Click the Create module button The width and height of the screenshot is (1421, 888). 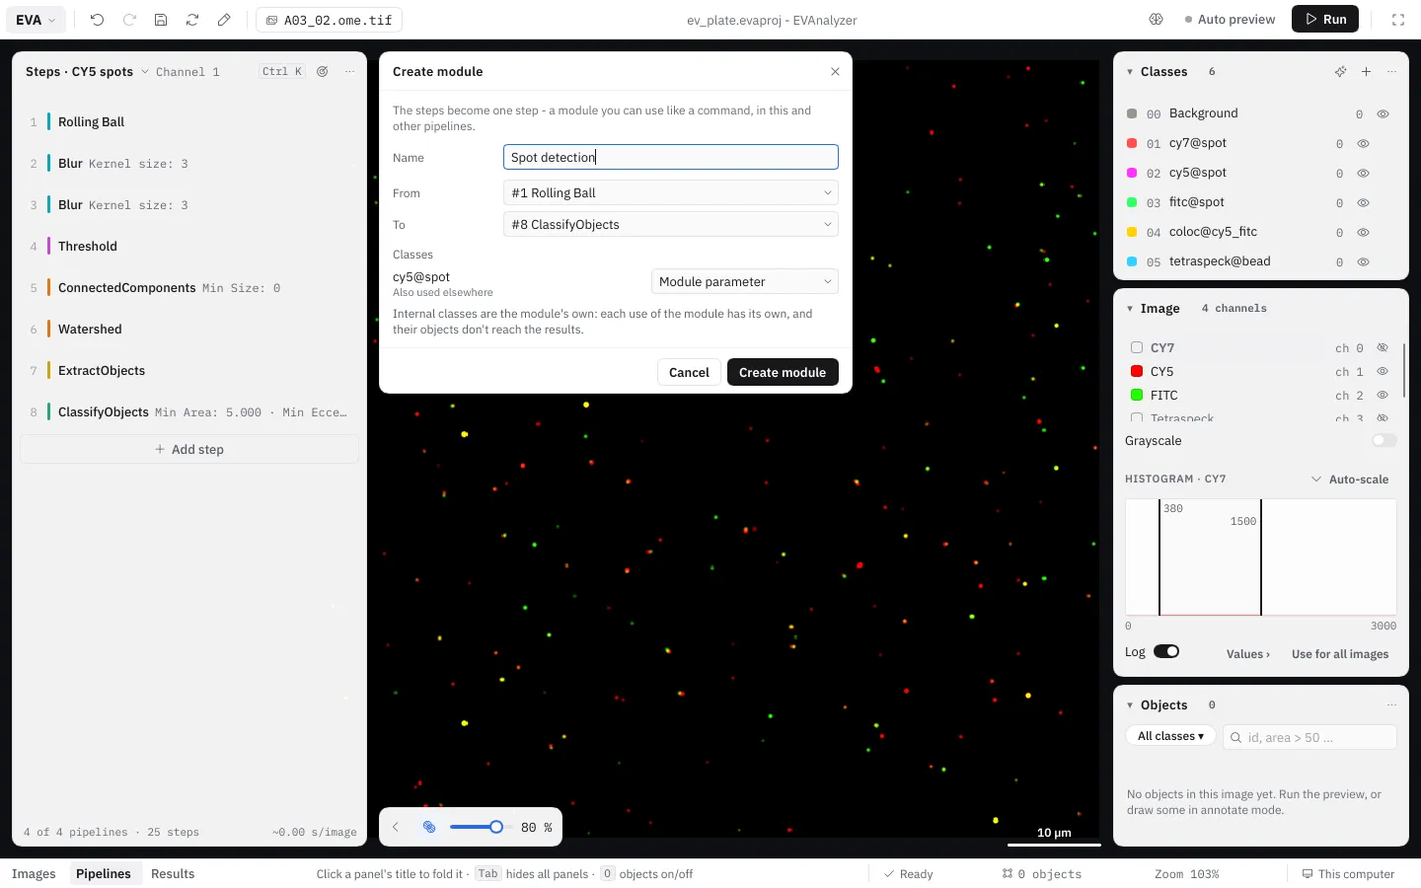[783, 373]
